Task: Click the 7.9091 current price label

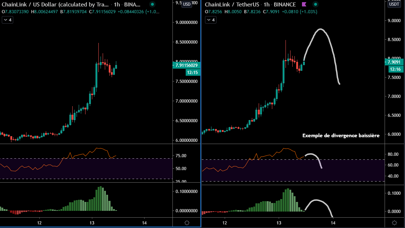Action: click(x=395, y=61)
